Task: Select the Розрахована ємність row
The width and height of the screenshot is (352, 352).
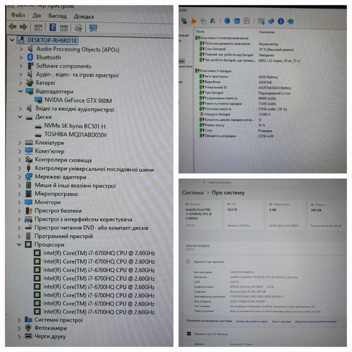Action: (238, 99)
